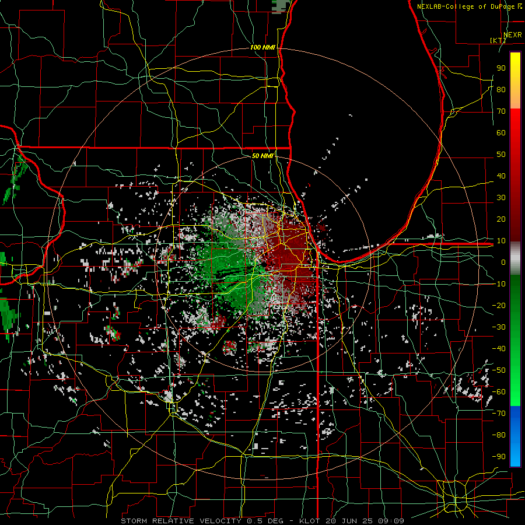The width and height of the screenshot is (525, 525).
Task: Click the 100 NMI range ring label
Action: click(262, 48)
